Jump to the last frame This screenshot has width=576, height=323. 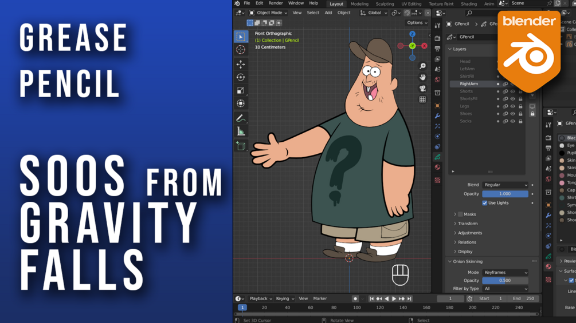(409, 299)
